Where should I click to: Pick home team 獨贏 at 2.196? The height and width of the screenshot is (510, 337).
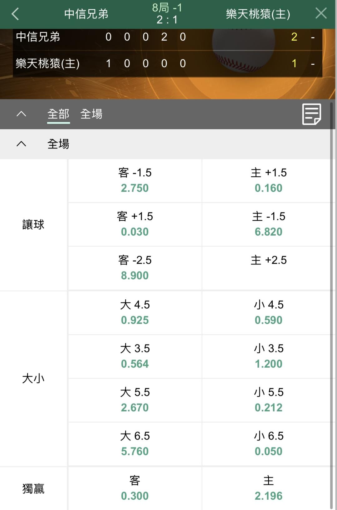268,488
